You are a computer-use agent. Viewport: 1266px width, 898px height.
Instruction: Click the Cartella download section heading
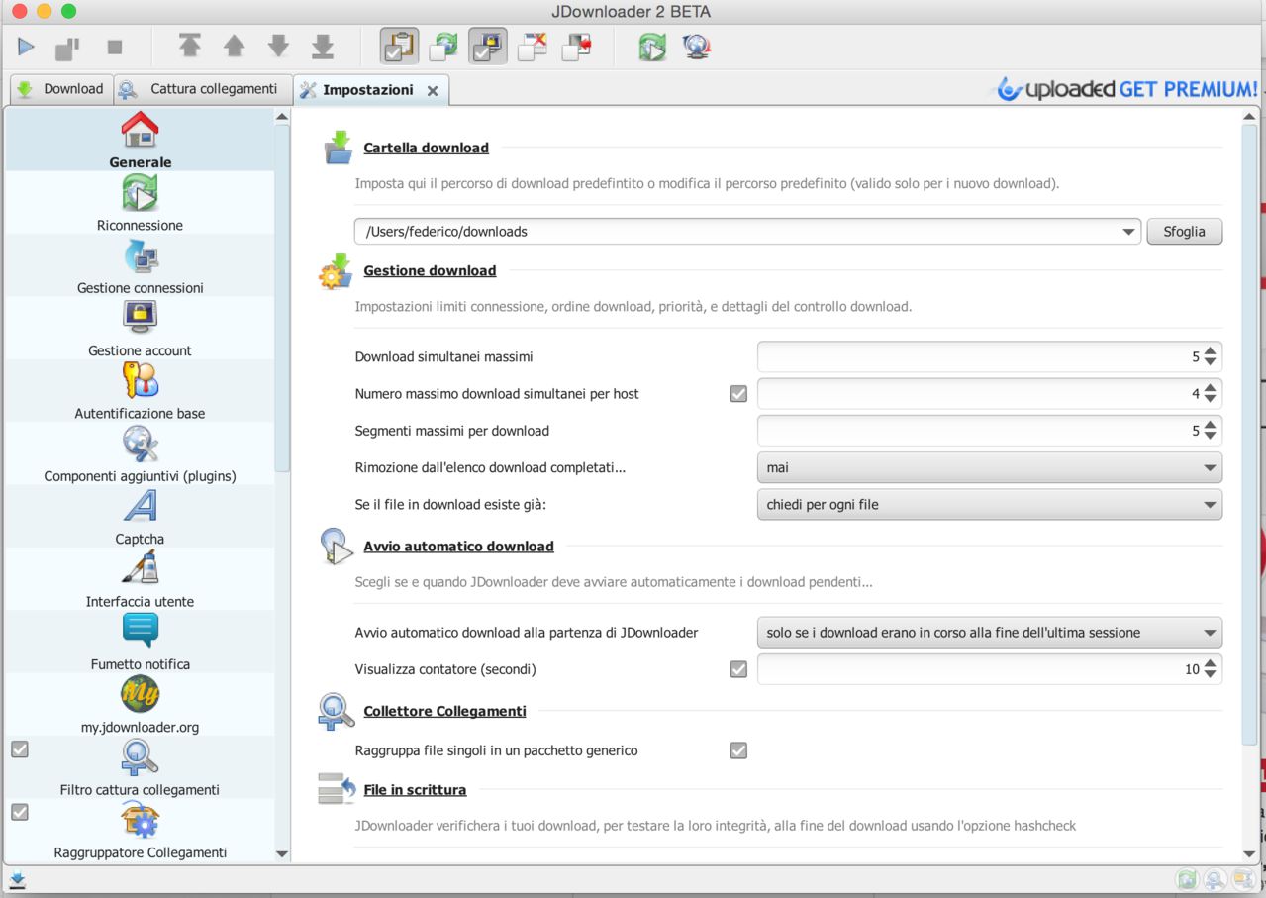pyautogui.click(x=426, y=148)
